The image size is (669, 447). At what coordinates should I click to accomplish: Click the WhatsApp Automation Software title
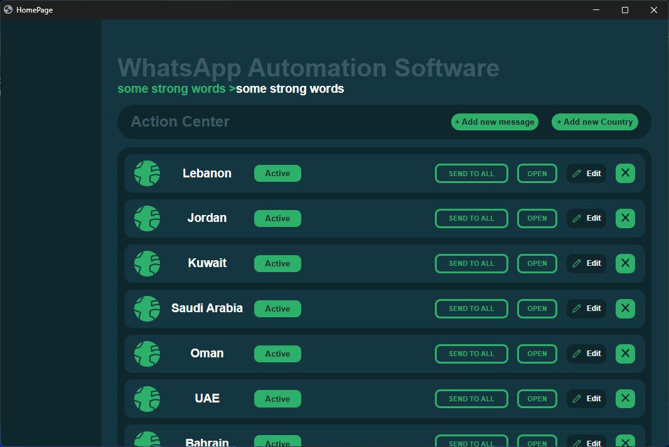point(309,68)
